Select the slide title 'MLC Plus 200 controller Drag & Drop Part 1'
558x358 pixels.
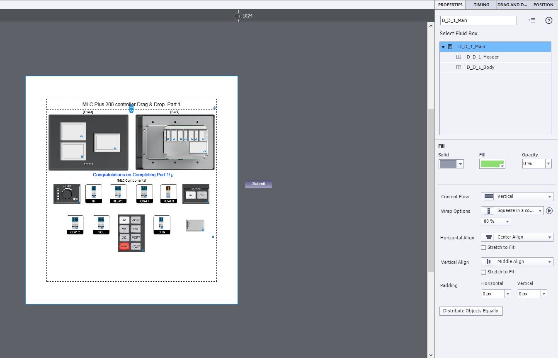coord(131,105)
